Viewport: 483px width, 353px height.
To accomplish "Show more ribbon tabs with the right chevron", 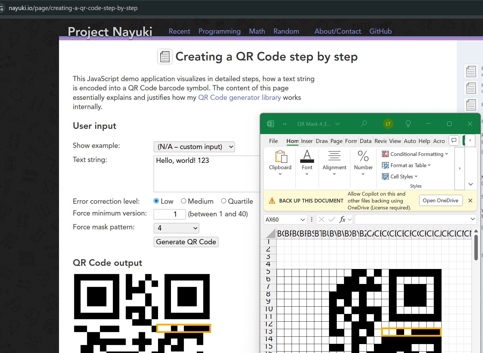I will click(470, 140).
